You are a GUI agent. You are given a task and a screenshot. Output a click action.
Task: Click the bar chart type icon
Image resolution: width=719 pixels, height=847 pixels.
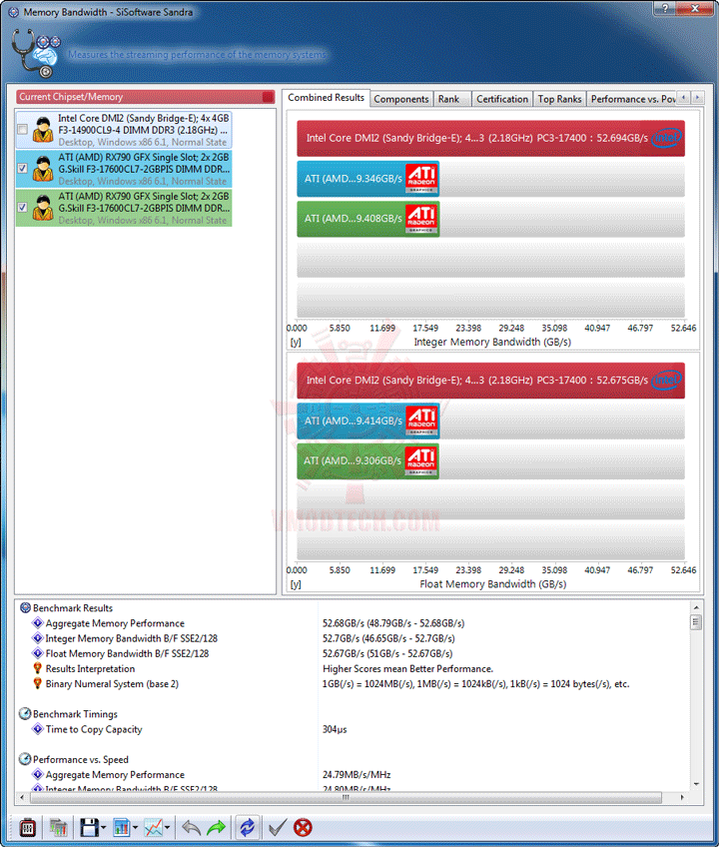click(121, 827)
